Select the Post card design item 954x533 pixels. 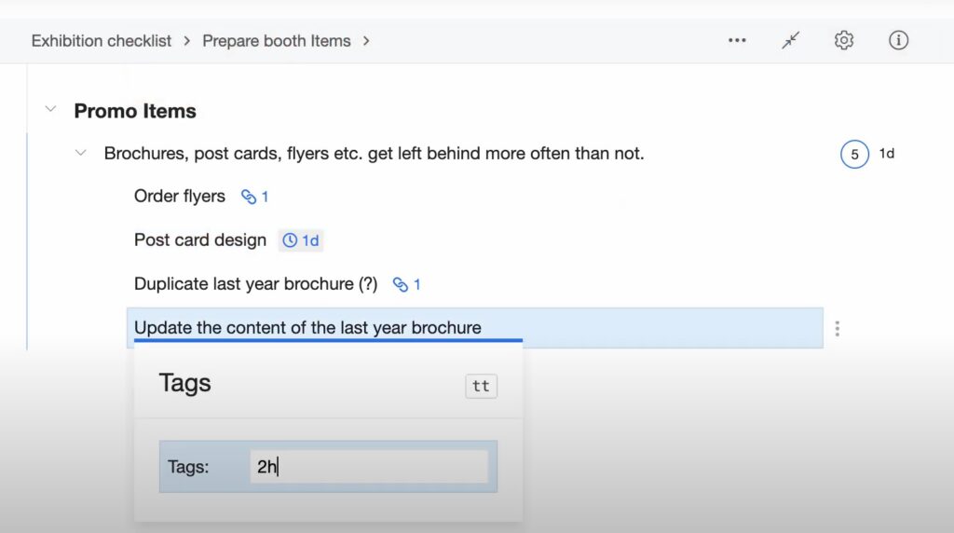point(200,240)
